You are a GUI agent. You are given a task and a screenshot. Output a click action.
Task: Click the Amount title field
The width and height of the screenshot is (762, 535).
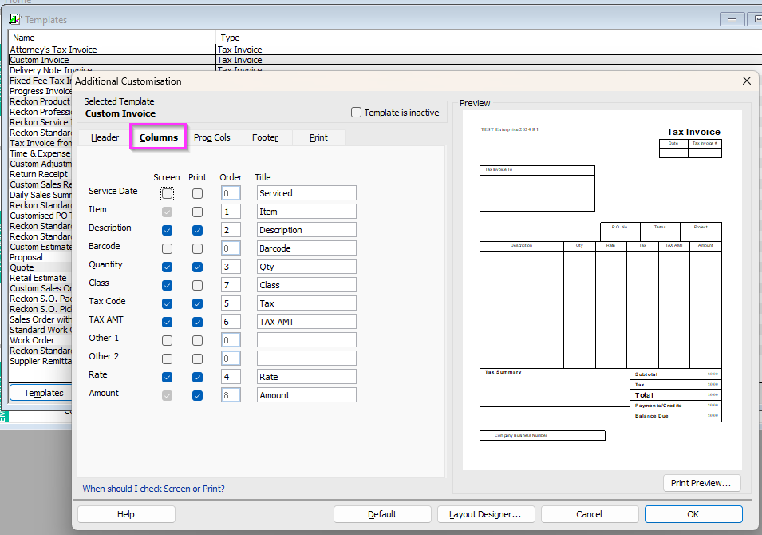coord(306,395)
